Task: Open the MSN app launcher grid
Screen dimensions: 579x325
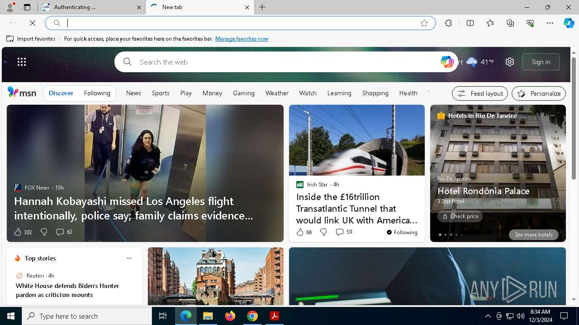Action: (22, 62)
